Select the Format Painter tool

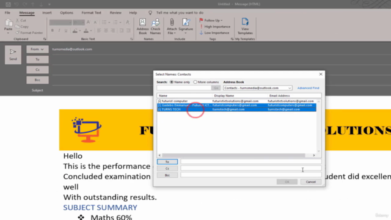tap(29, 32)
